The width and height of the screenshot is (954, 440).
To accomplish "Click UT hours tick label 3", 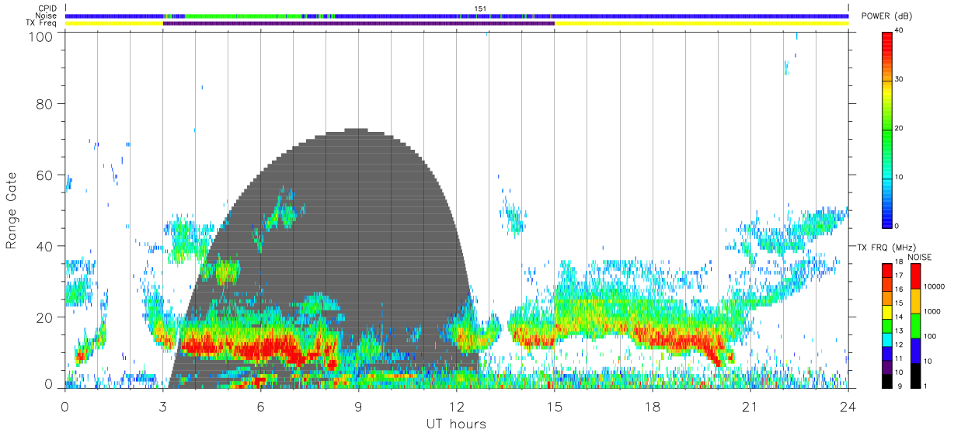I will [x=162, y=406].
